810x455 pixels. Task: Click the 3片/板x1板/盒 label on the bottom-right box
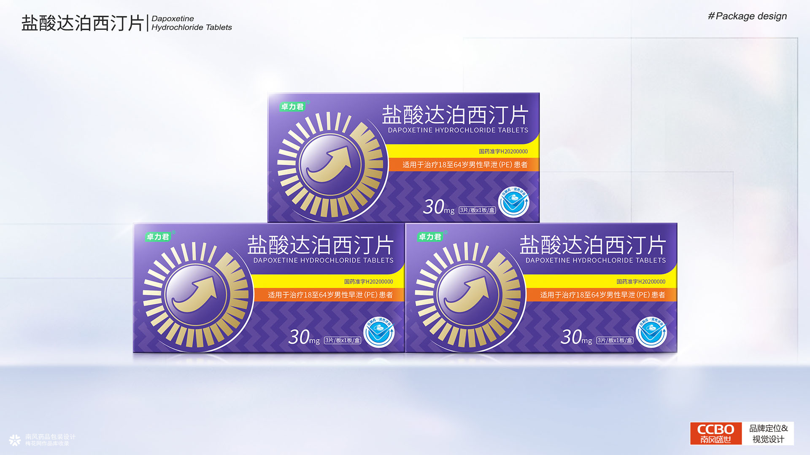pyautogui.click(x=615, y=340)
